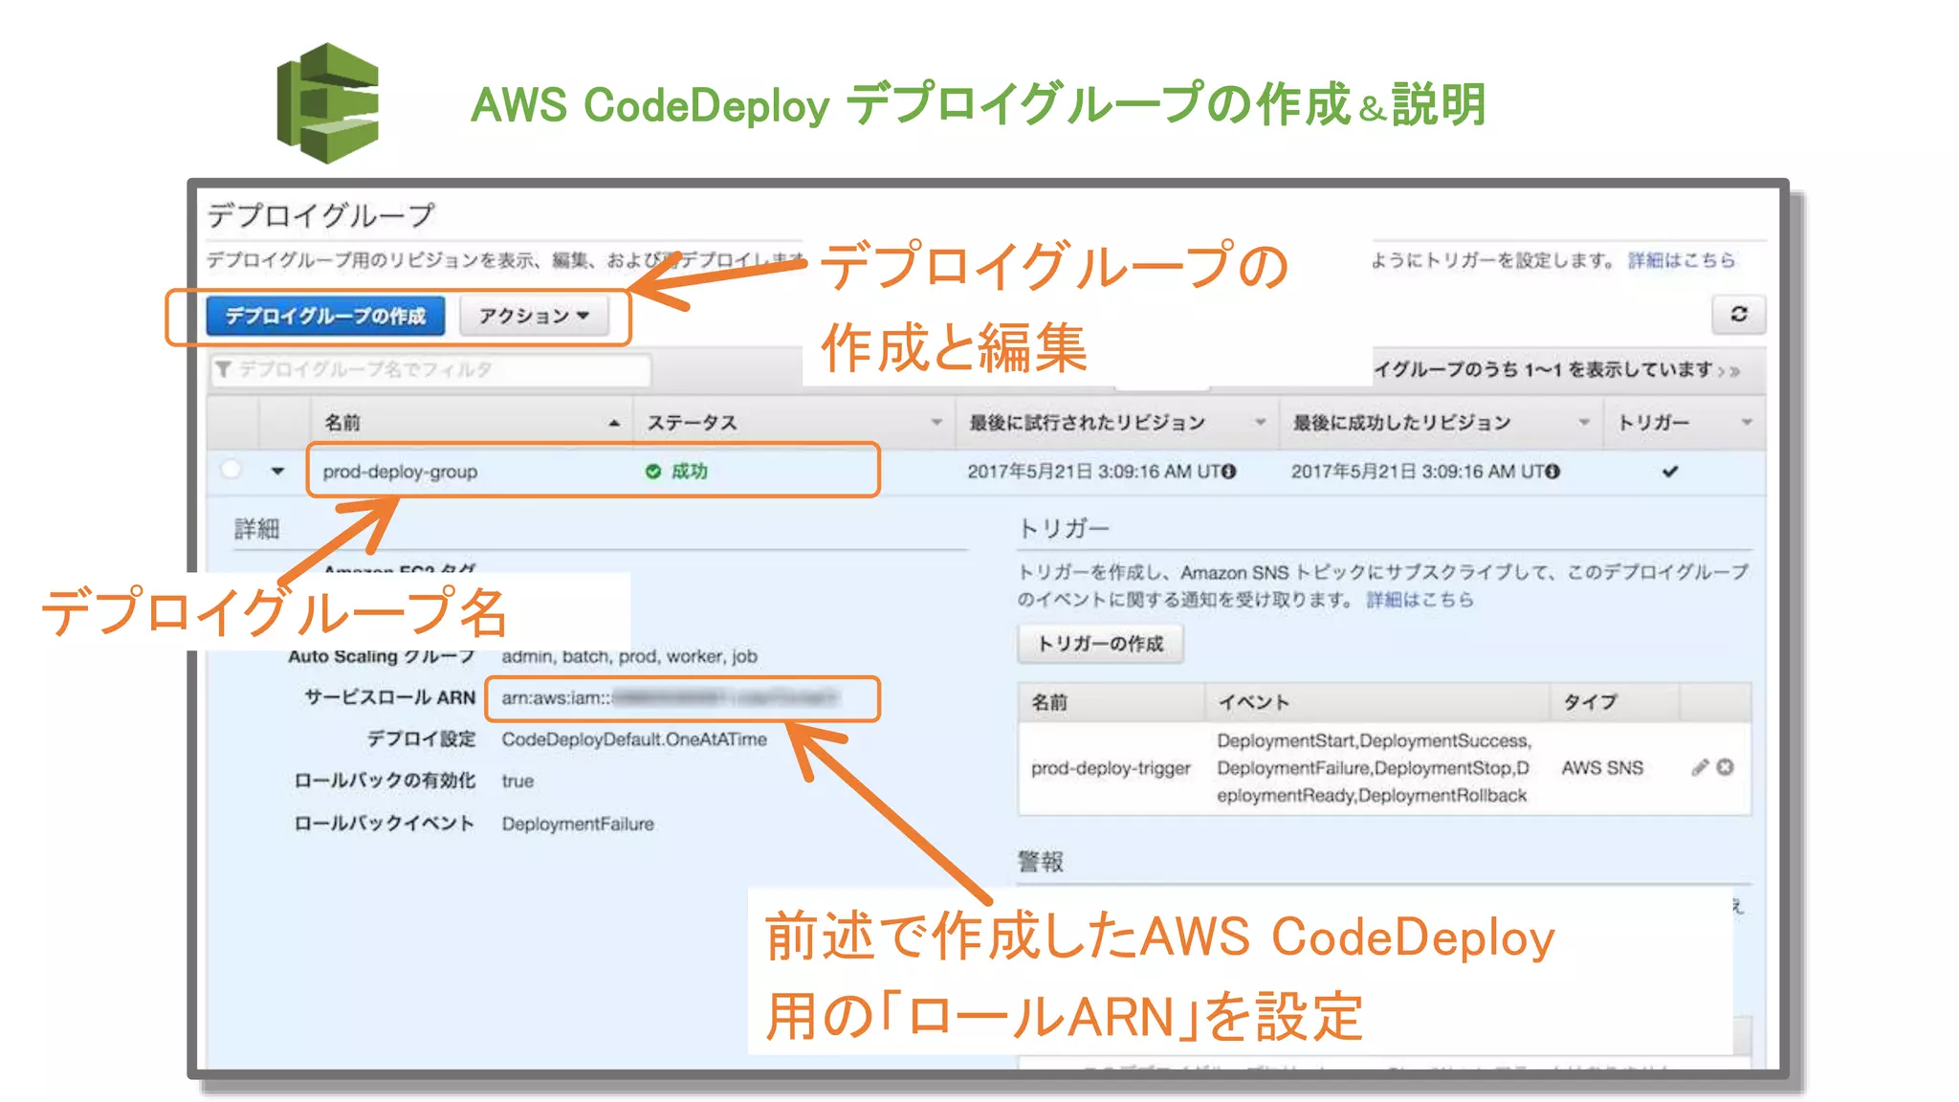The height and width of the screenshot is (1102, 1959).
Task: Collapse the prod-deploy-group row details
Action: (277, 471)
